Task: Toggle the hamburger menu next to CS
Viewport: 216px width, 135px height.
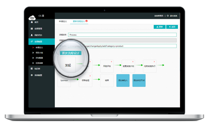Action: (x=43, y=16)
